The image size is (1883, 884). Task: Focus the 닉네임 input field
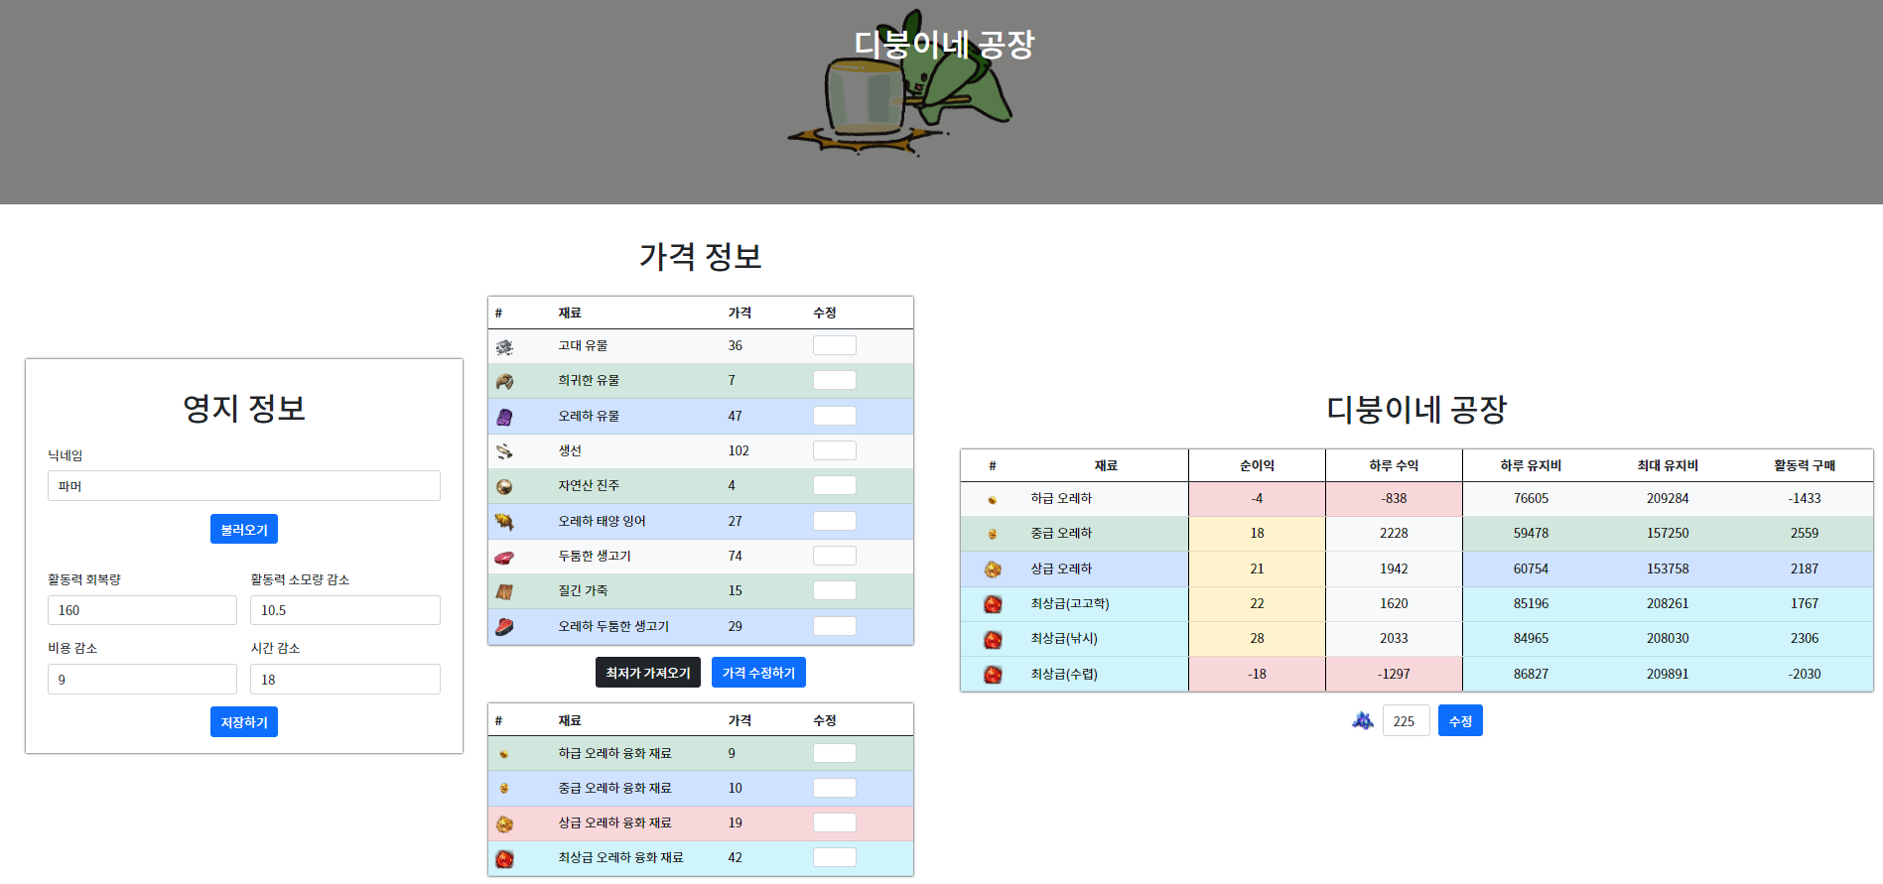click(x=244, y=485)
